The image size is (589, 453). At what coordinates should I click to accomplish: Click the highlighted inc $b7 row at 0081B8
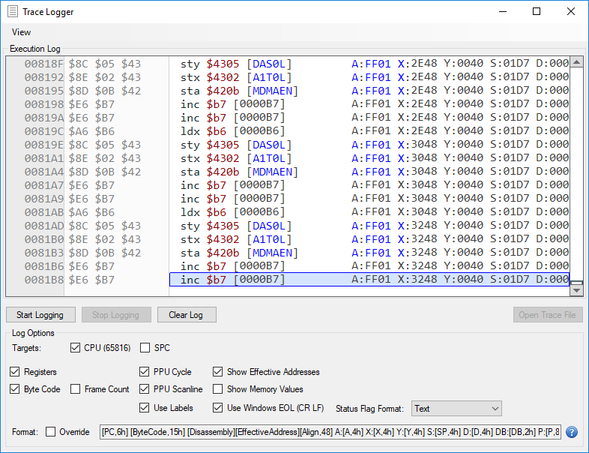(369, 280)
